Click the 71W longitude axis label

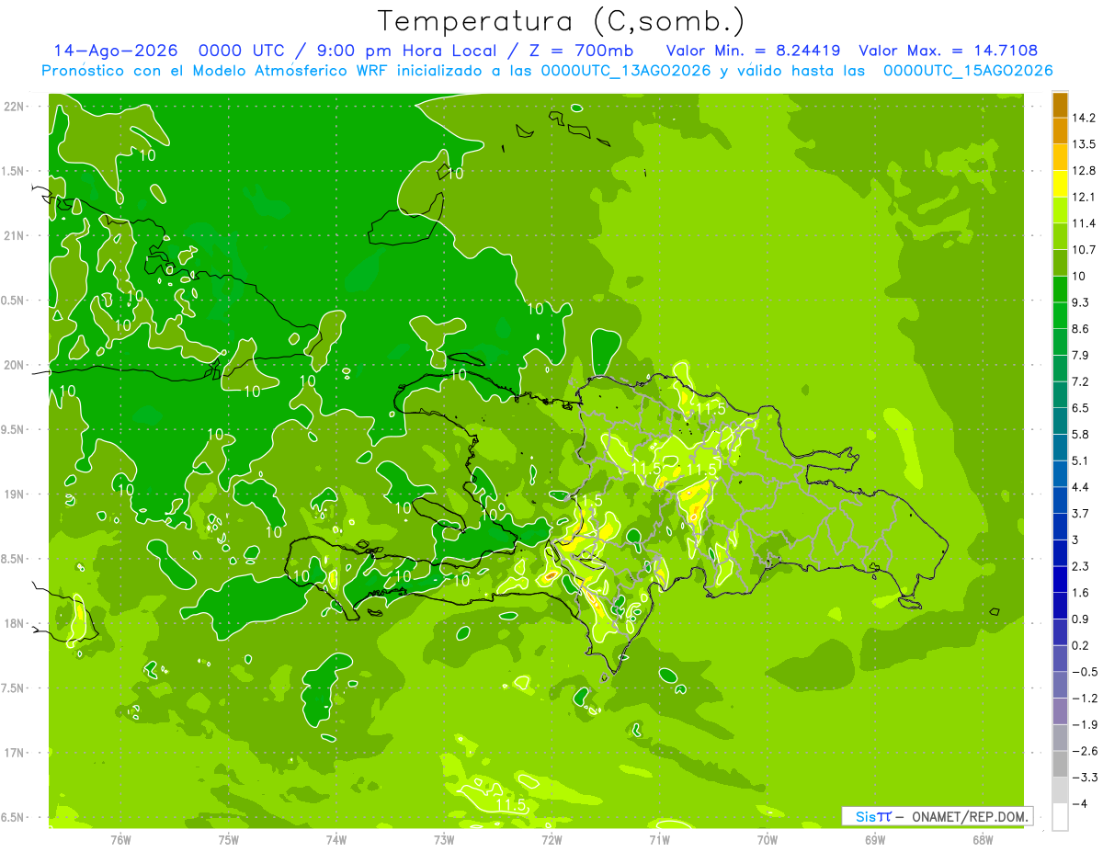coord(659,840)
